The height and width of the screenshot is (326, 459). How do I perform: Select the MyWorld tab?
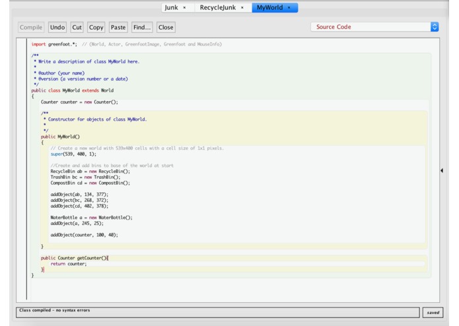[x=269, y=8]
